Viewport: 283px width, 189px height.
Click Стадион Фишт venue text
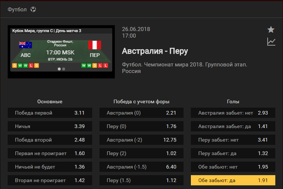coord(60,43)
